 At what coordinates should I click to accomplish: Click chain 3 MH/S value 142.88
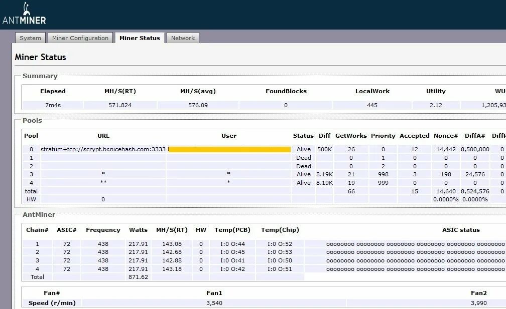(172, 260)
